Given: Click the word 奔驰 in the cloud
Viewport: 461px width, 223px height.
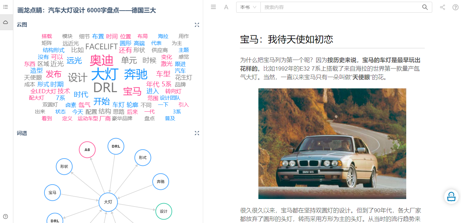Looking at the screenshot, I should pyautogui.click(x=136, y=74).
